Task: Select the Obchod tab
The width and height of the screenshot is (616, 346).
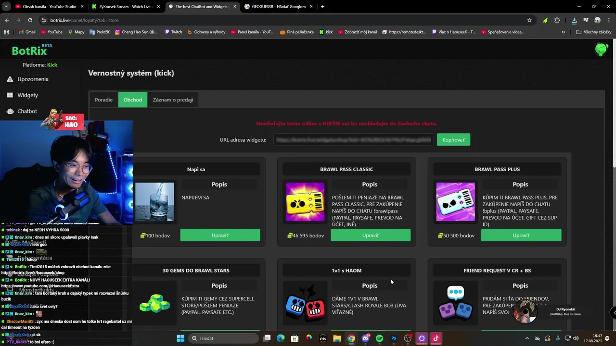Action: tap(132, 99)
